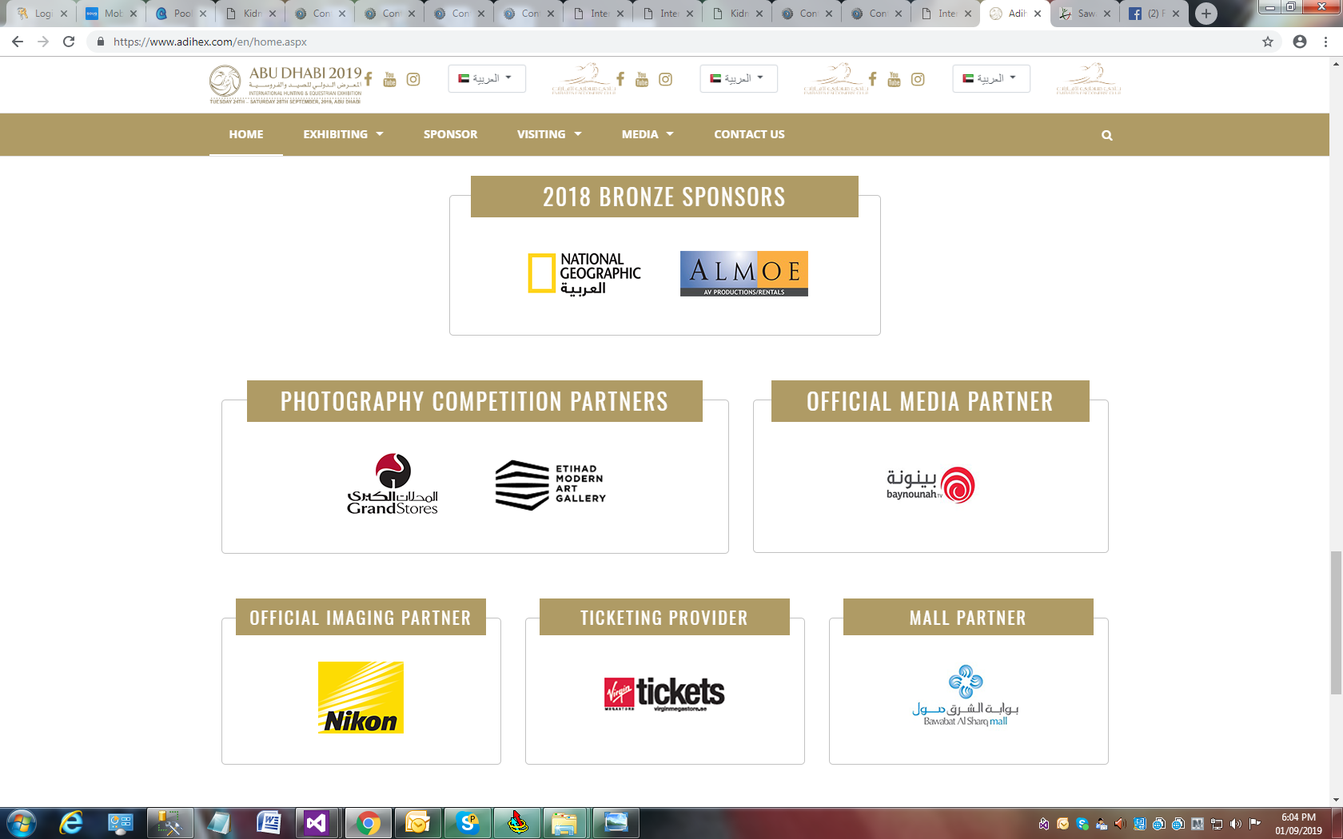
Task: Open the Windows Start menu
Action: pos(22,823)
